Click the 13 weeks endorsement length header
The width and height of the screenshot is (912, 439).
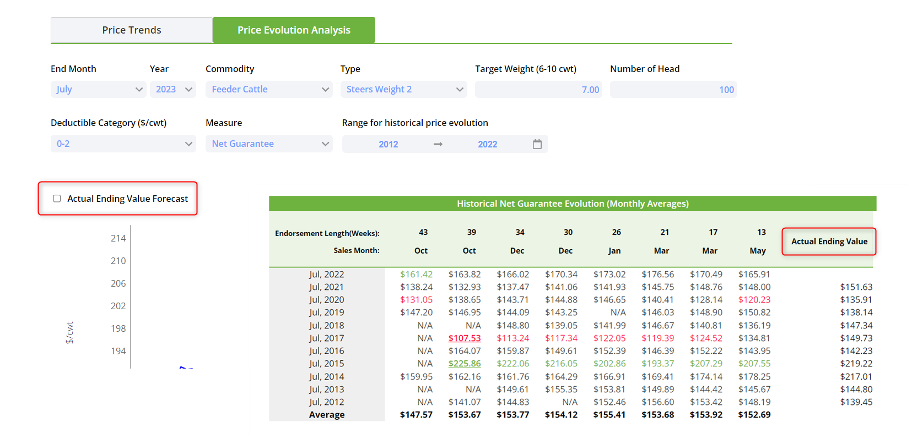click(762, 232)
